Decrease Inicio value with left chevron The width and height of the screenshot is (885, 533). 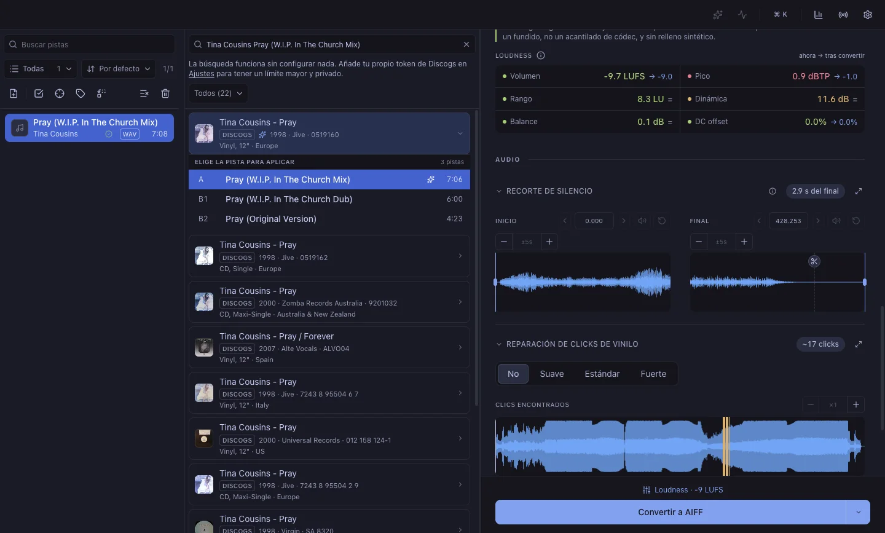point(565,221)
